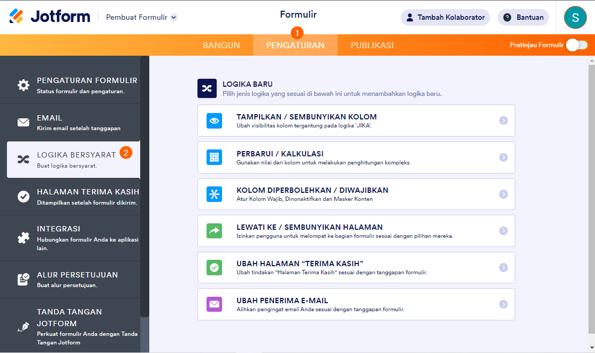This screenshot has height=353, width=595.
Task: Click the Tambah Kolaborator button
Action: click(x=445, y=17)
